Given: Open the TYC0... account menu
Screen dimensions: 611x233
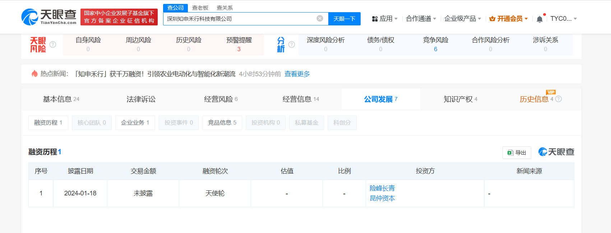Looking at the screenshot, I should (x=564, y=19).
